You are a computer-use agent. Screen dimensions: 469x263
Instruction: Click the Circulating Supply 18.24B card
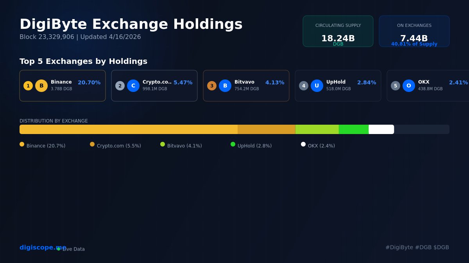[338, 31]
